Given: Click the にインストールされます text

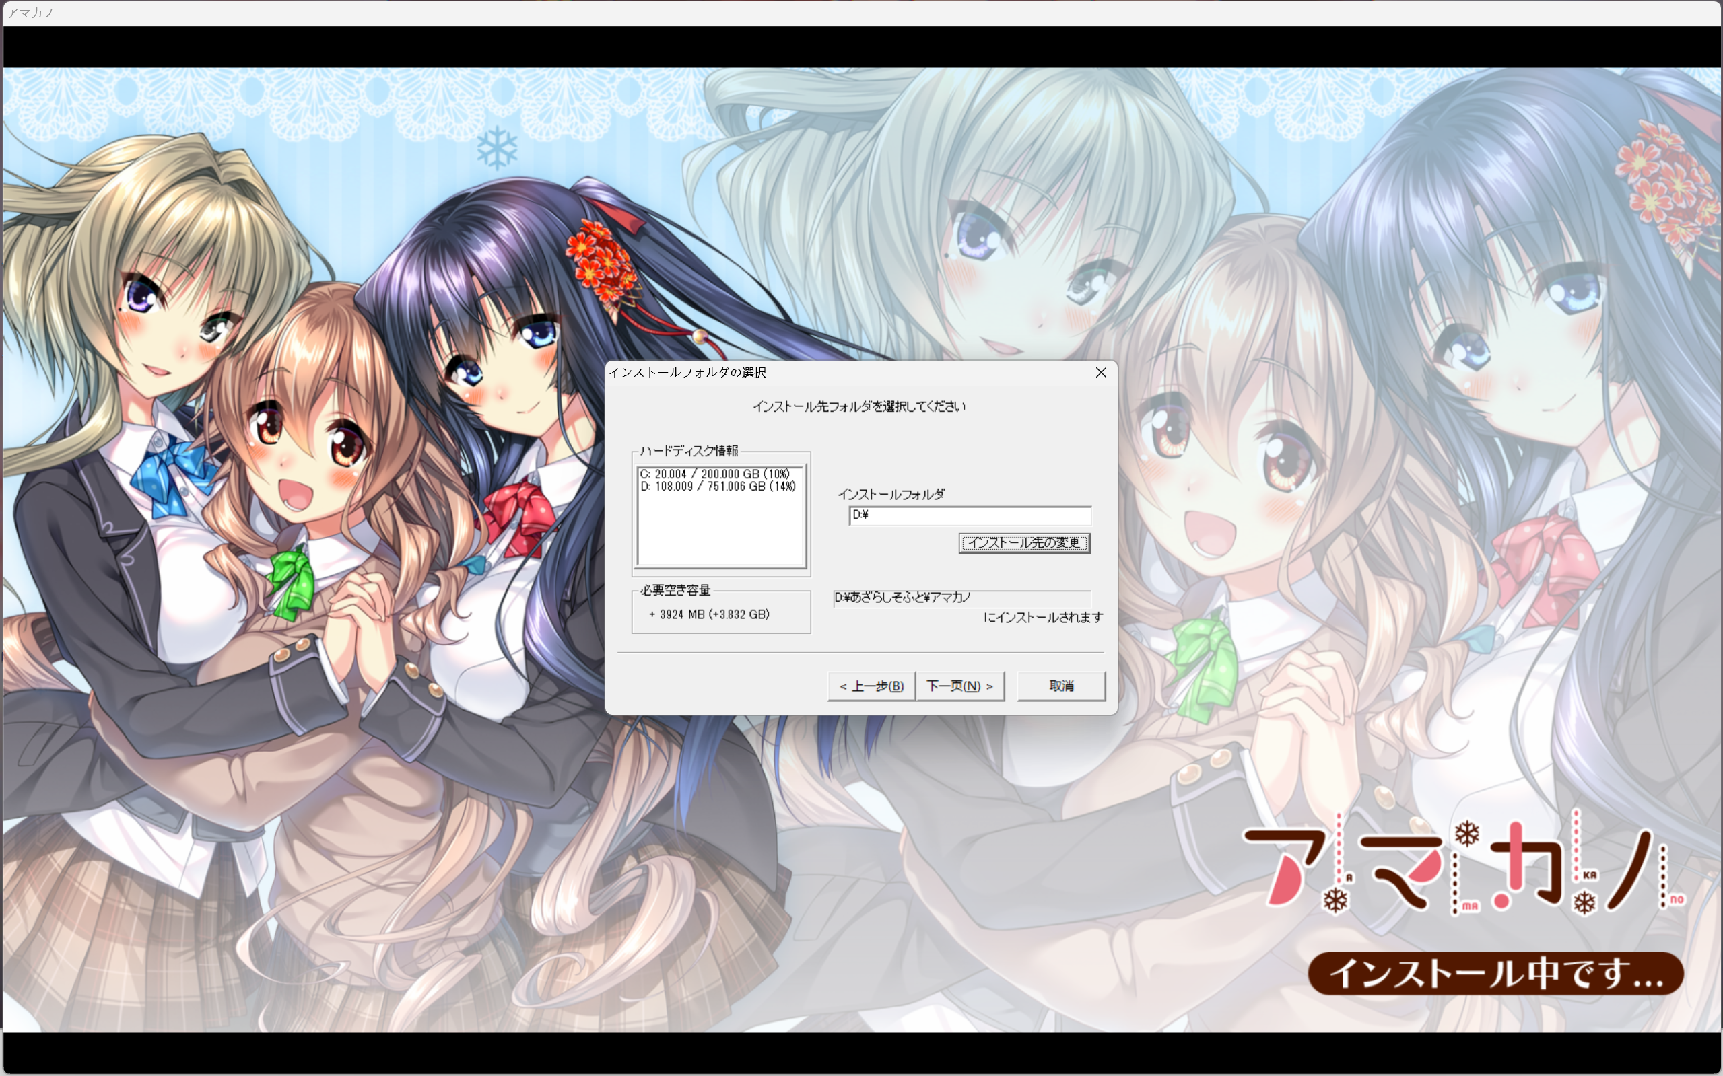Looking at the screenshot, I should click(x=1042, y=618).
